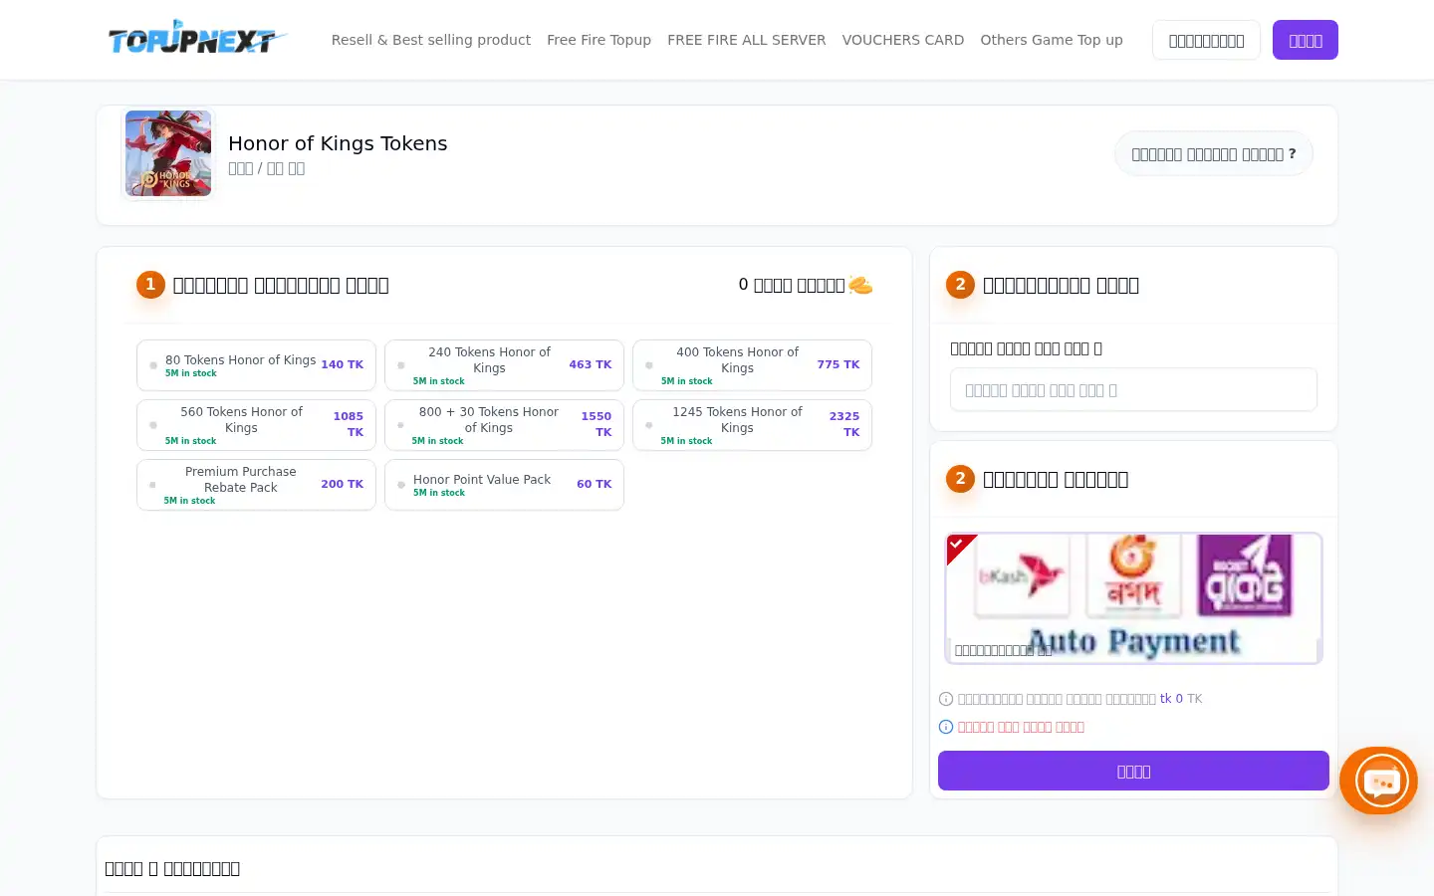Click the info icon above red notice

(946, 699)
